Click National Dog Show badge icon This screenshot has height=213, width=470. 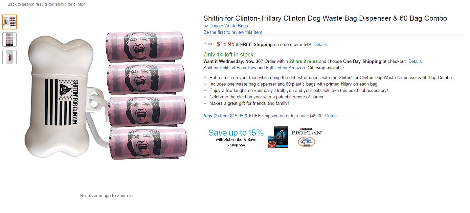pos(306,142)
